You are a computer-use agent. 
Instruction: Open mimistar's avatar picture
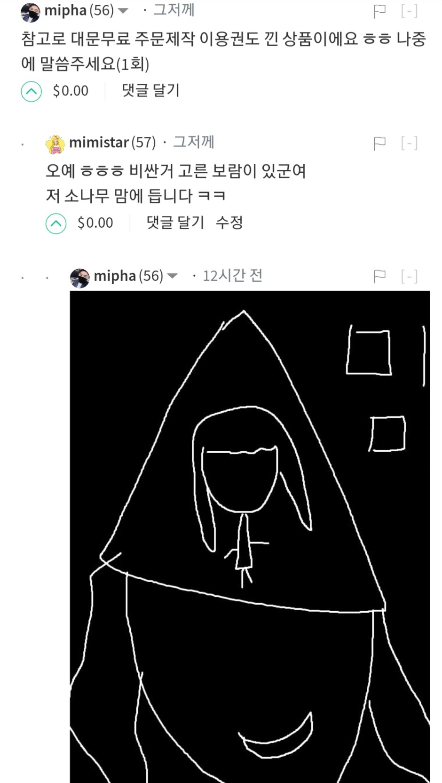click(55, 144)
